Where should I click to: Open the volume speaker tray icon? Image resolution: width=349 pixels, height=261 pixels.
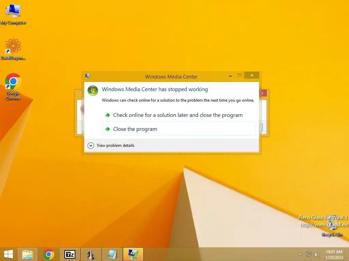317,254
